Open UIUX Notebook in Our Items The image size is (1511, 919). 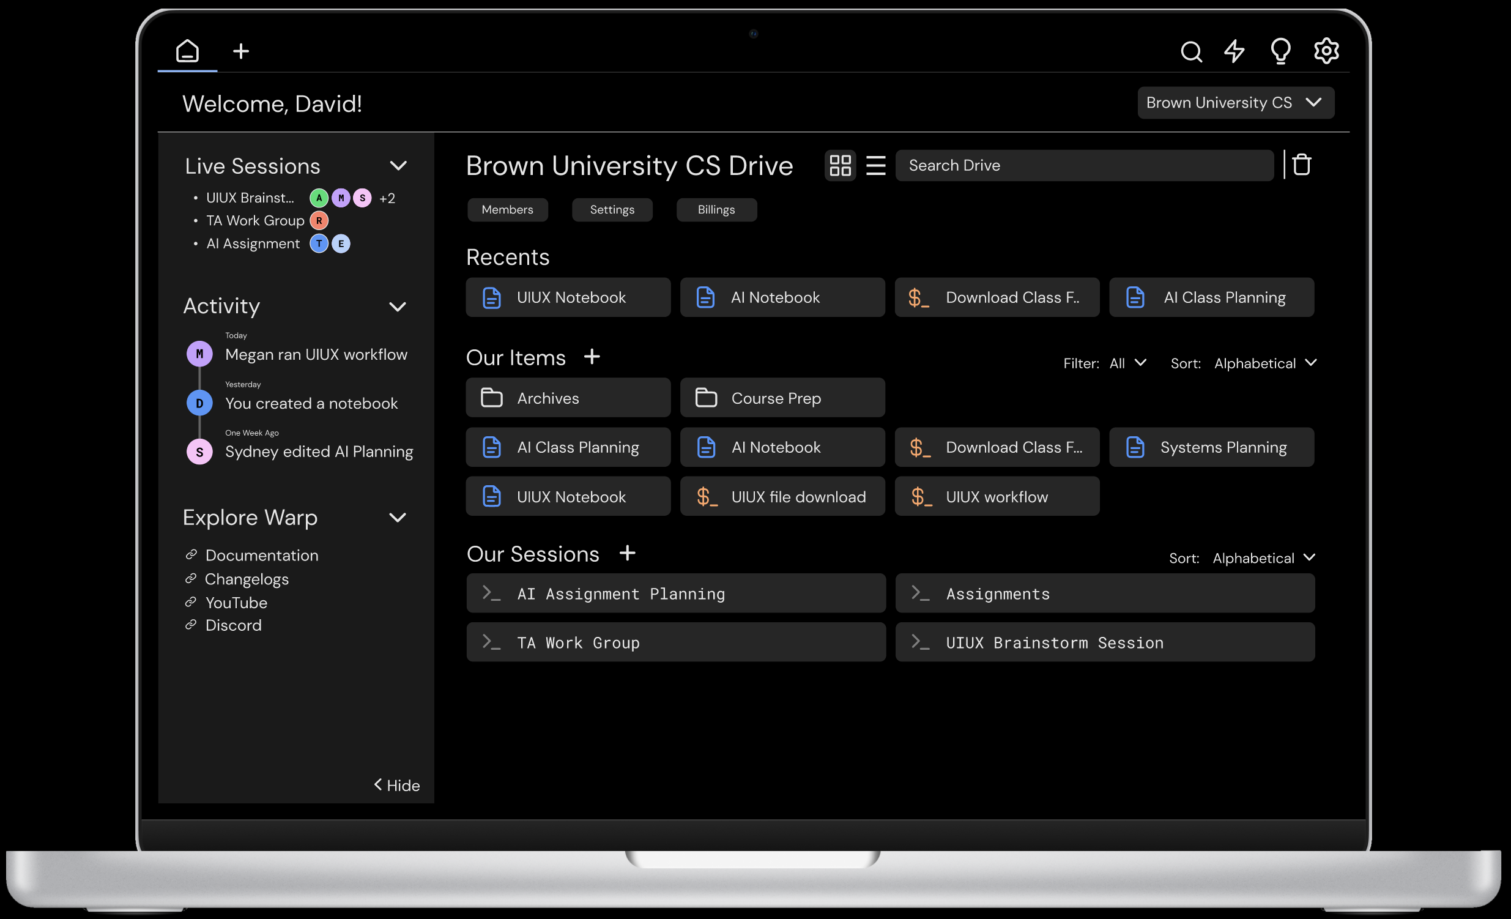(568, 496)
